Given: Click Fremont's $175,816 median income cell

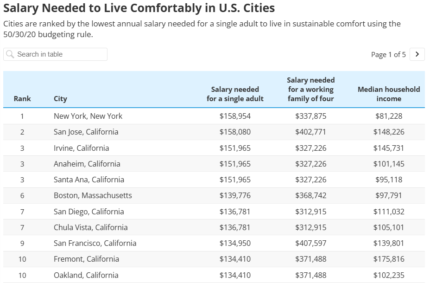Looking at the screenshot, I should [x=389, y=259].
